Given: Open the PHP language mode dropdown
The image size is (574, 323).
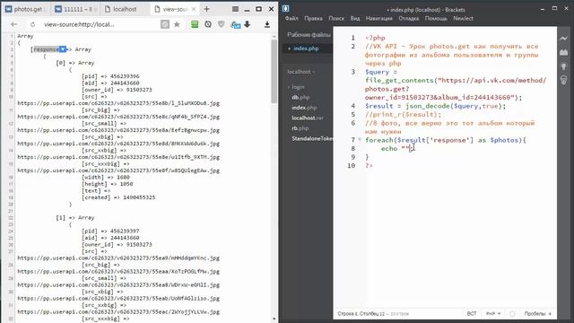Looking at the screenshot, I should point(493,313).
